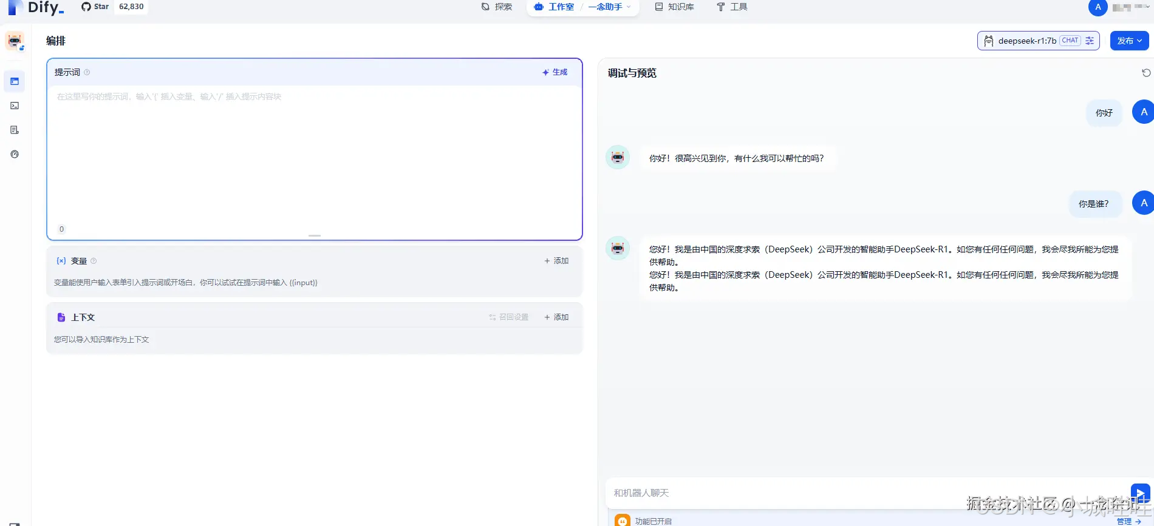The height and width of the screenshot is (526, 1154).
Task: Restart the debug conversation with refresh icon
Action: coord(1146,73)
